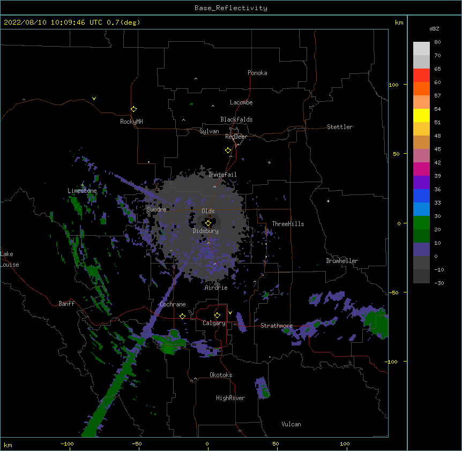Viewport: 462px width, 451px height.
Task: Click the Base_Reflectivity title text
Action: pyautogui.click(x=231, y=8)
